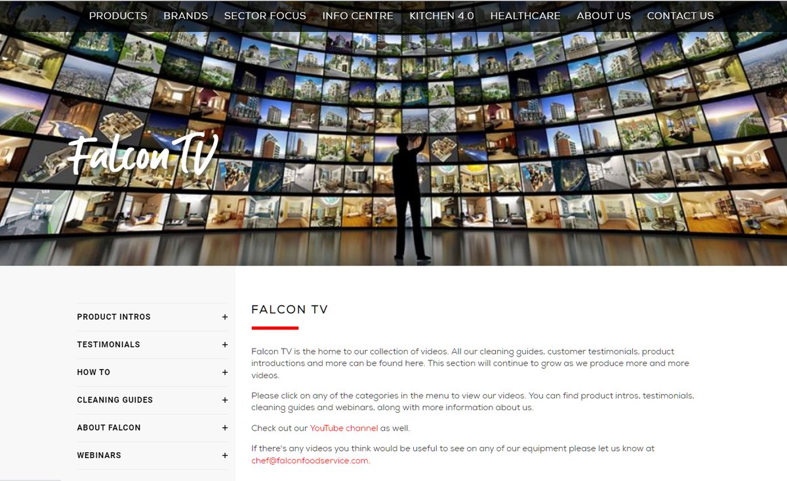787x481 pixels.
Task: Expand the PRODUCT INTROS section
Action: pyautogui.click(x=225, y=317)
